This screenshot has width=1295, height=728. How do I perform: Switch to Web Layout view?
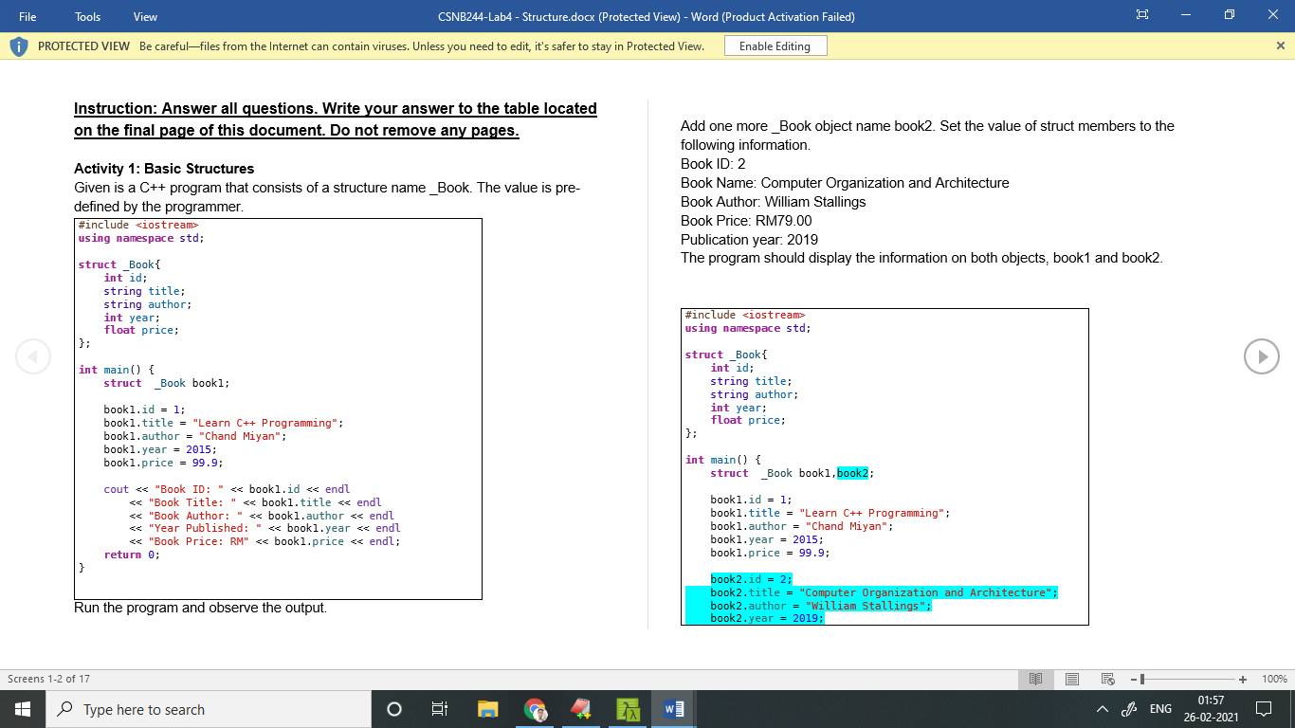[x=1105, y=679]
